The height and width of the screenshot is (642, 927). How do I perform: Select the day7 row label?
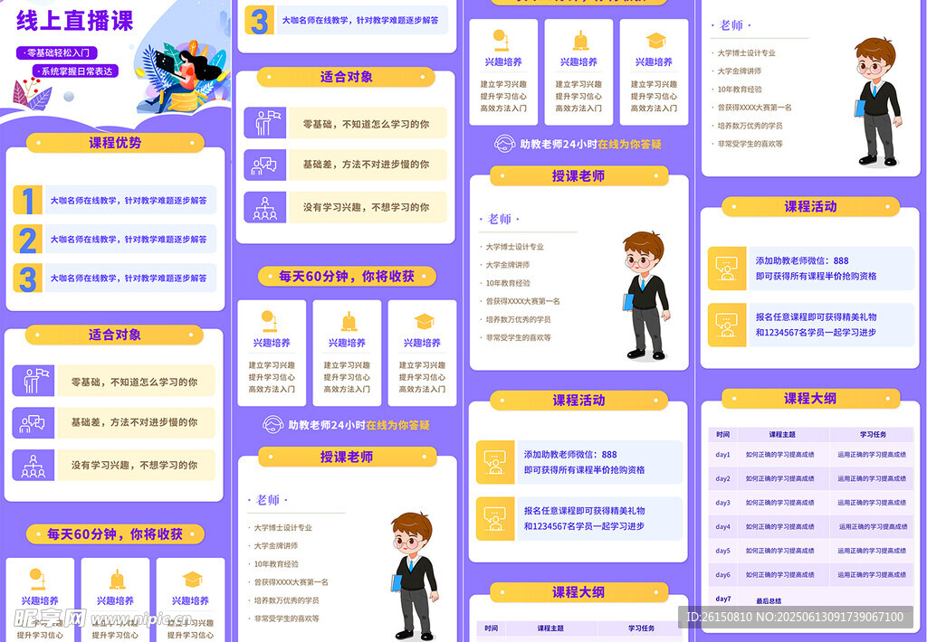722,599
